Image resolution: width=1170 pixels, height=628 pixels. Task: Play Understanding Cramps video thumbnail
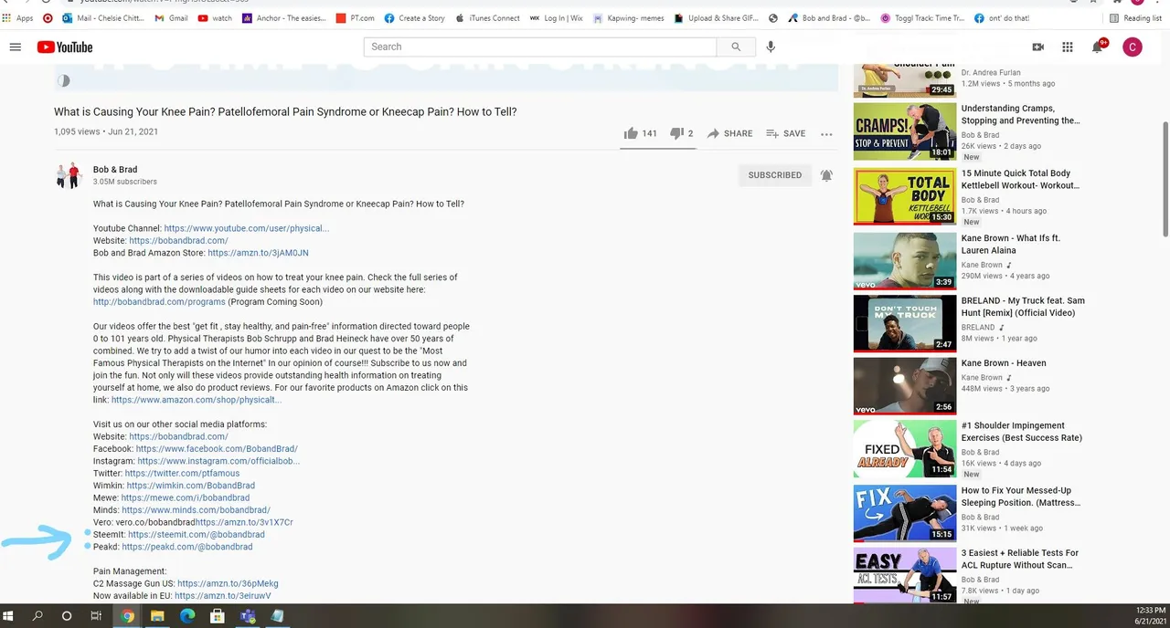coord(905,131)
